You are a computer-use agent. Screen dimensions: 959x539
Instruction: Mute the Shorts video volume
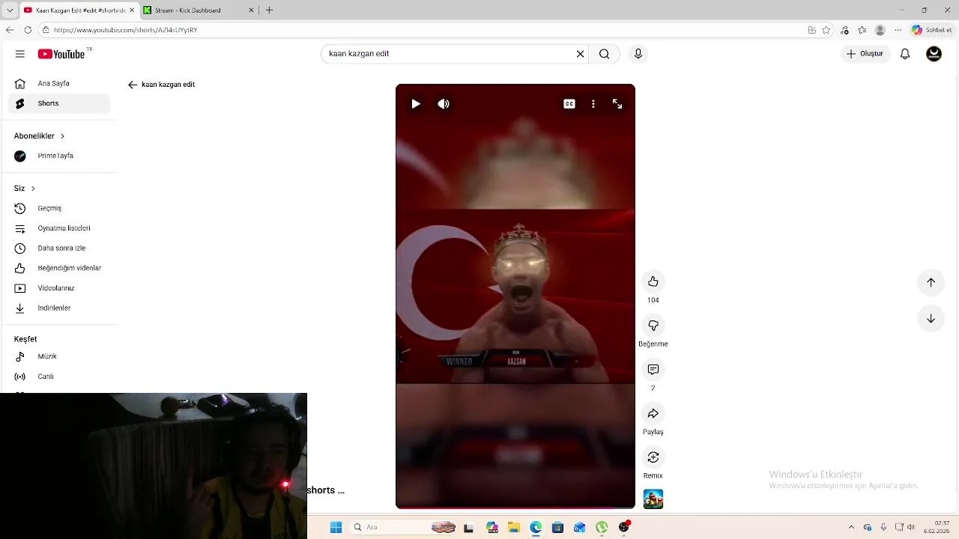(x=444, y=104)
